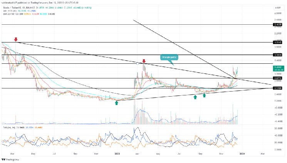Select the 0.5789 price level label
287x163 pixels.
pyautogui.click(x=277, y=88)
